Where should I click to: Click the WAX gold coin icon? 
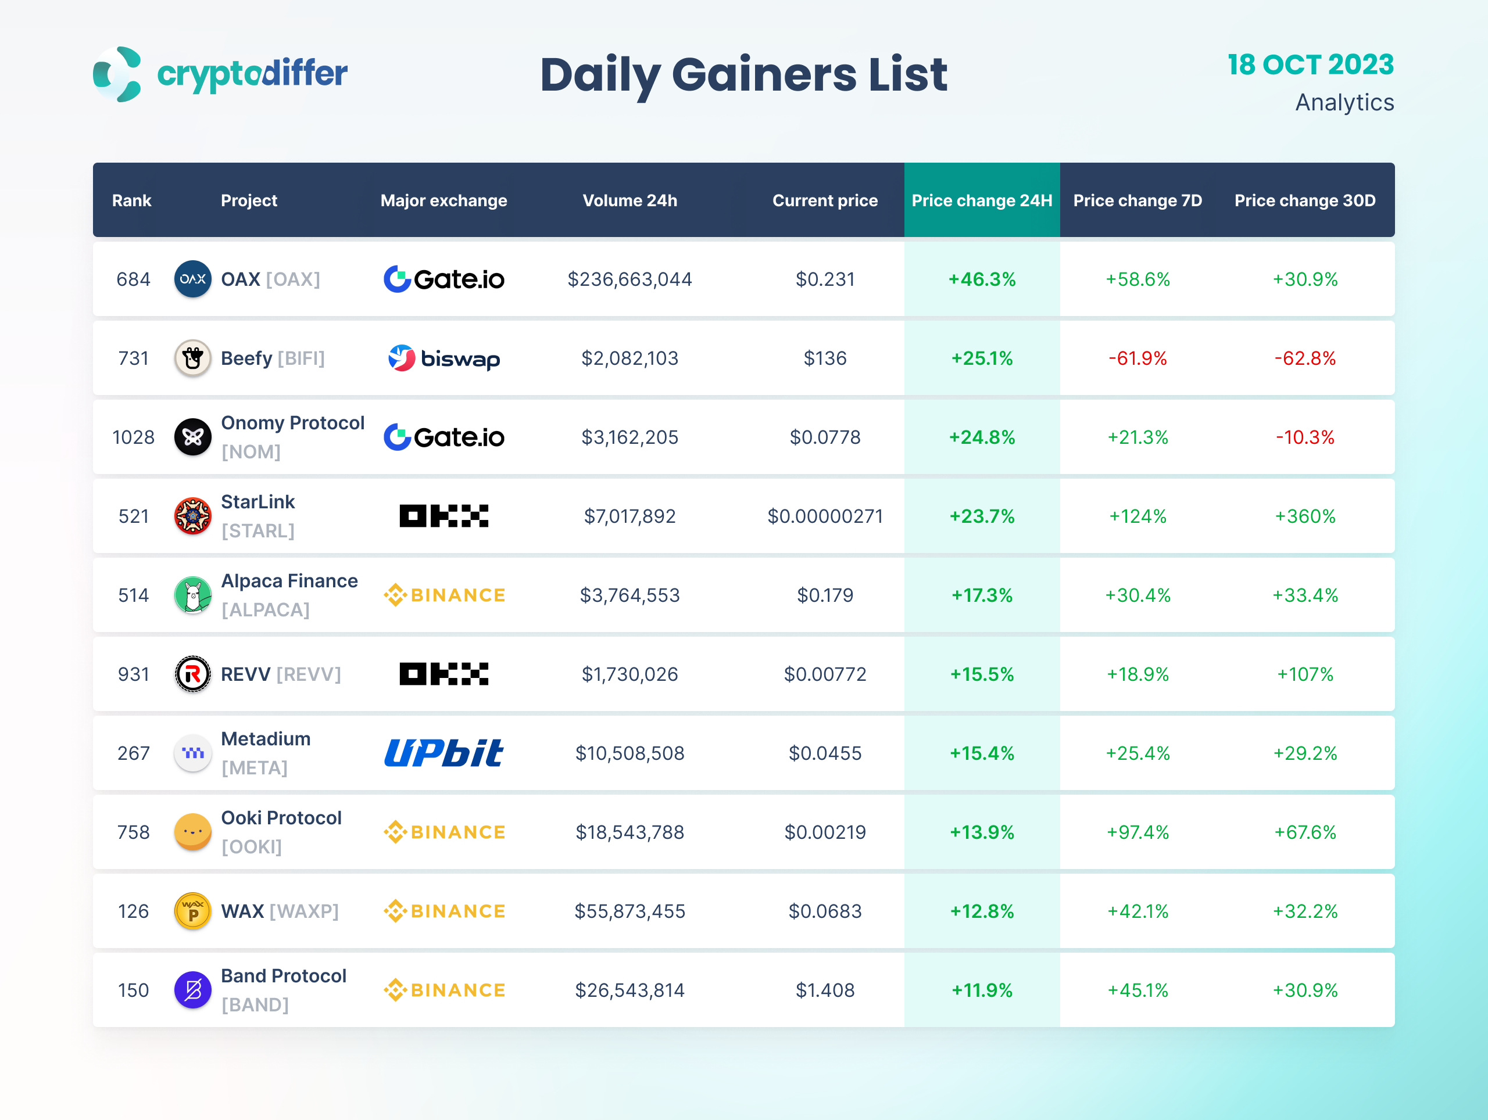[x=192, y=911]
